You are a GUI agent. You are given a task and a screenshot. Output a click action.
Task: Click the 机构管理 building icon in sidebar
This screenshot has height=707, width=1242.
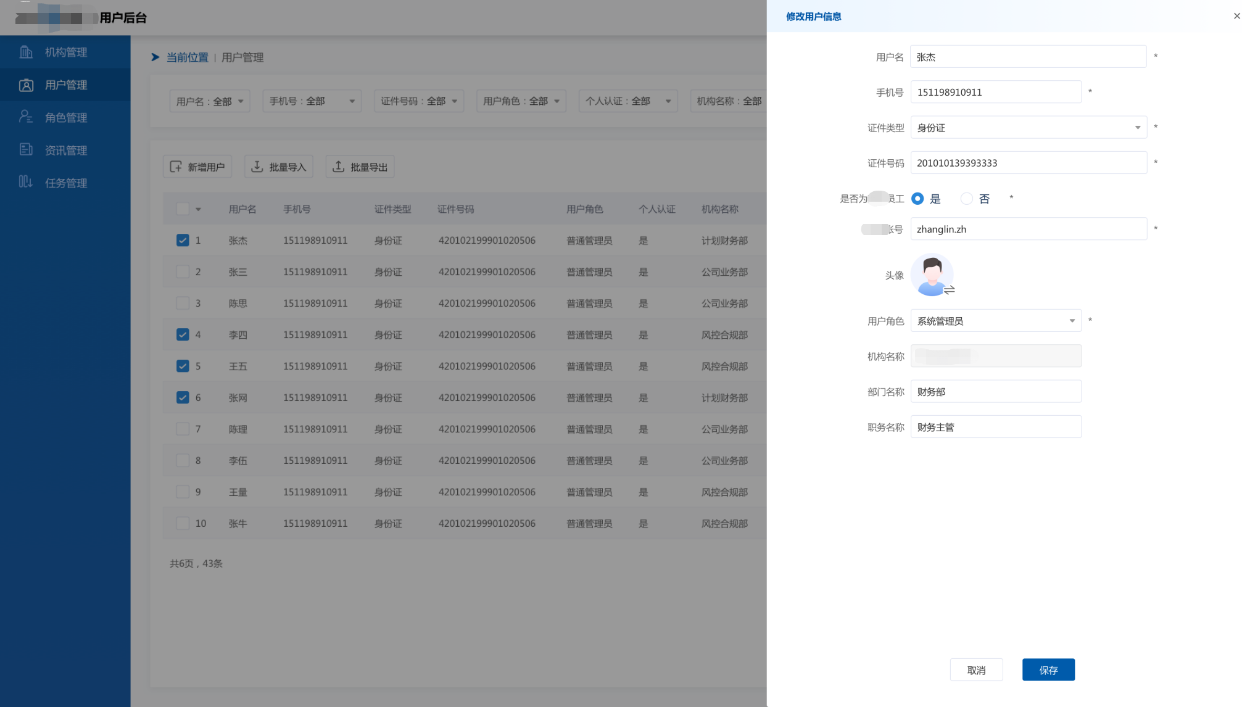26,52
